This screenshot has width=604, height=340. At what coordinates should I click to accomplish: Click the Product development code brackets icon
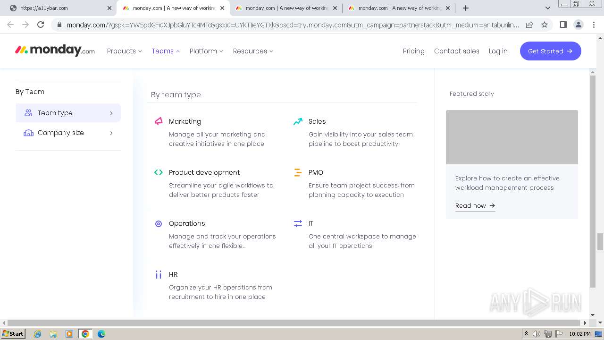tap(159, 172)
